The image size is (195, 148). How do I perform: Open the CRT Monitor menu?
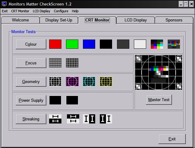click(x=20, y=11)
